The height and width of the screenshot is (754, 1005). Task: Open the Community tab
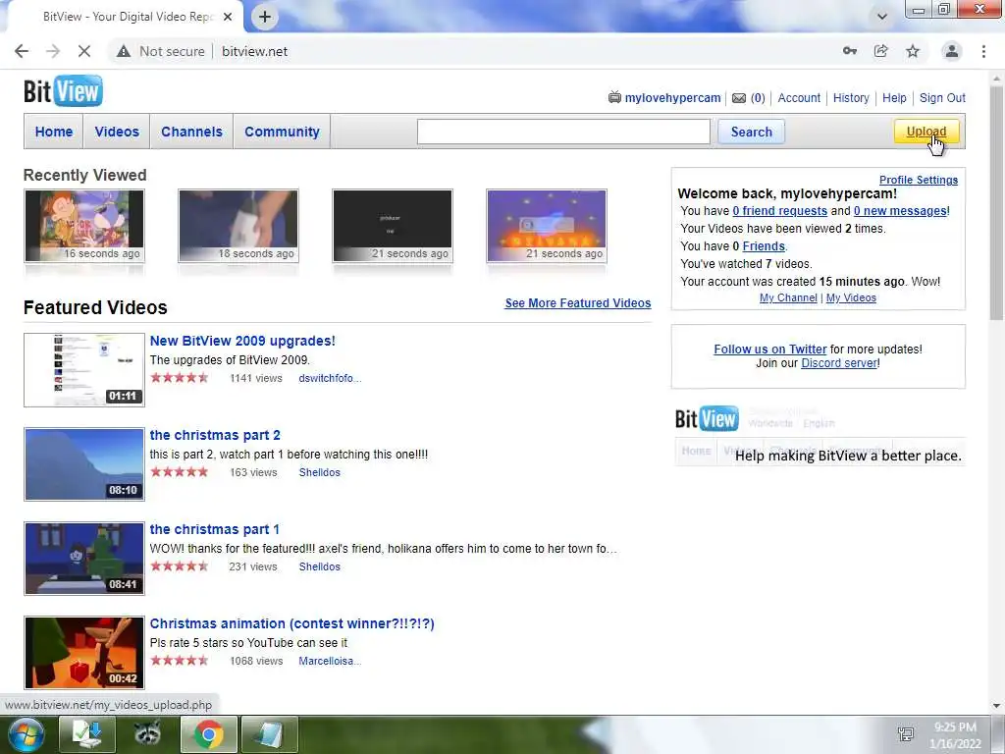(282, 132)
